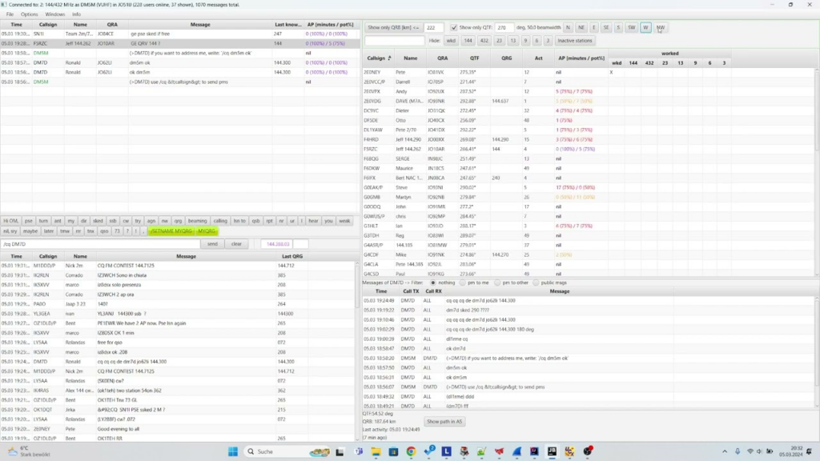Insert the '73' text snippet
The image size is (820, 461).
coord(117,231)
